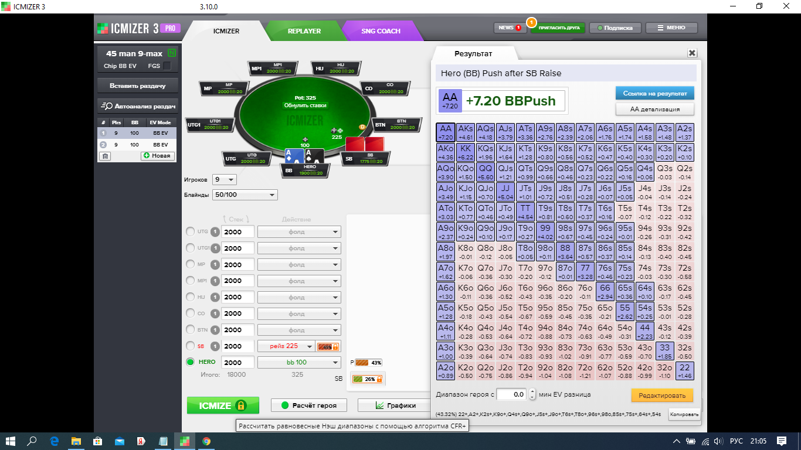This screenshot has width=801, height=450.
Task: Open the SB 26% range bar
Action: point(368,379)
